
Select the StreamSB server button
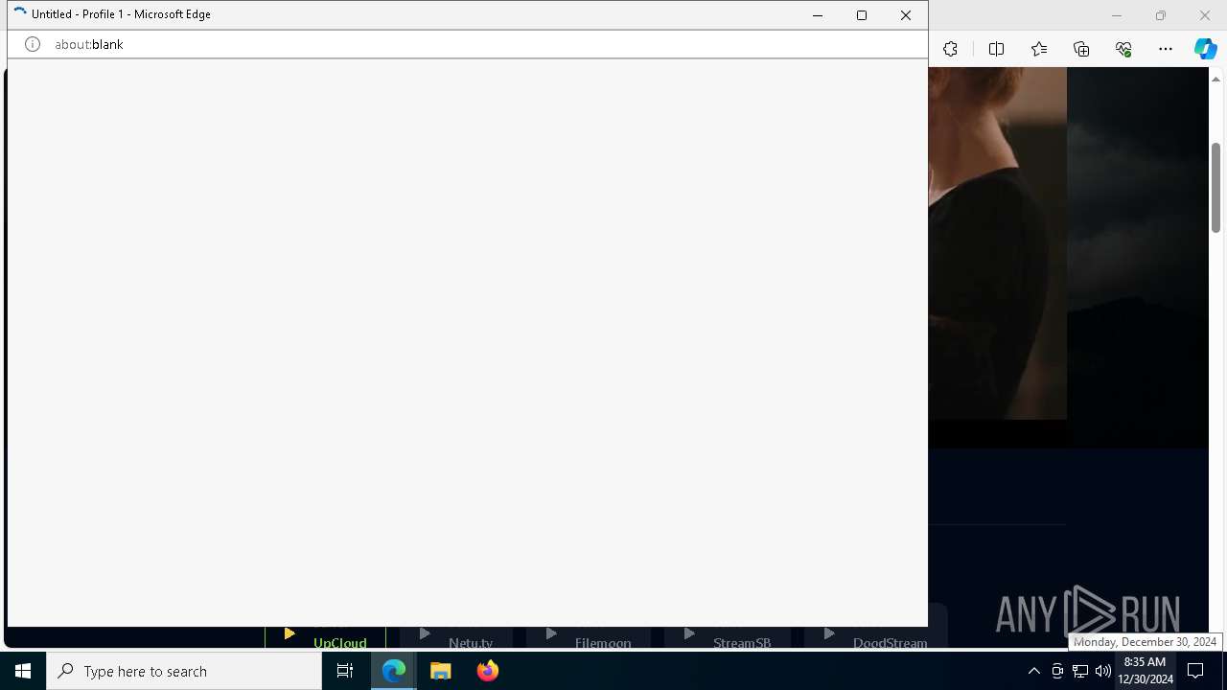pyautogui.click(x=728, y=637)
